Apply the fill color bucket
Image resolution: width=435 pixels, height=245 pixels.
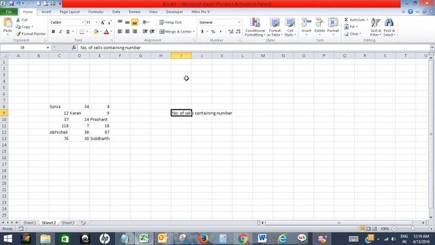(x=96, y=32)
